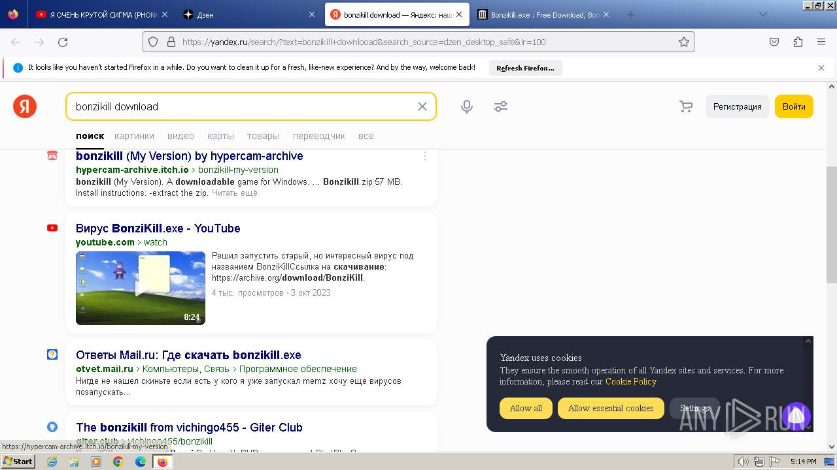The width and height of the screenshot is (837, 470).
Task: Play the BonziKill YouTube video thumbnail
Action: pyautogui.click(x=141, y=288)
